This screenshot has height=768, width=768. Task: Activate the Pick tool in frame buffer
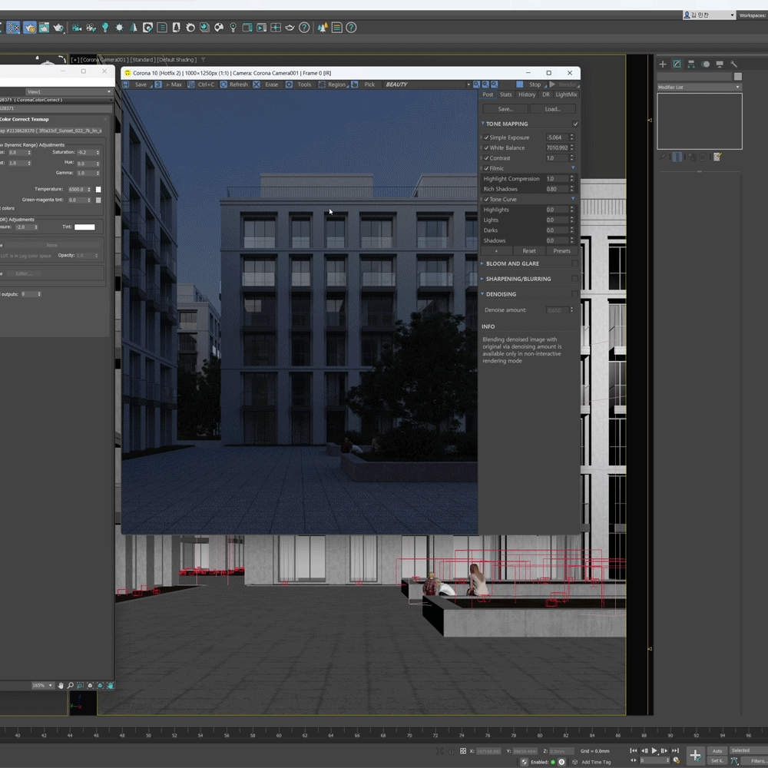[366, 84]
